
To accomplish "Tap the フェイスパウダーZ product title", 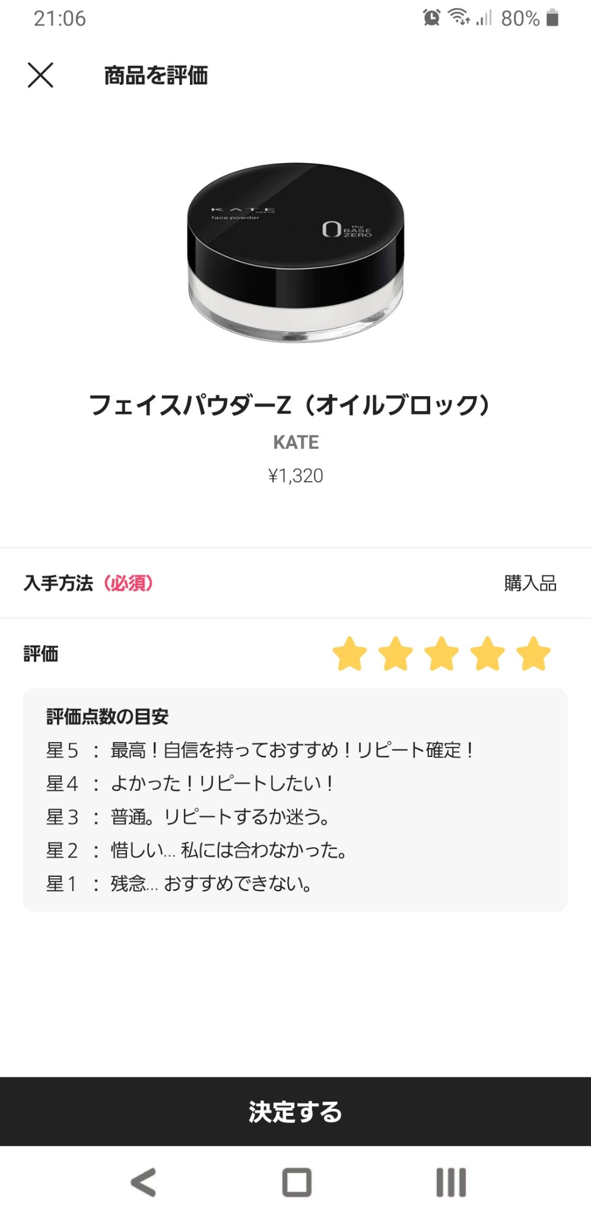I will [x=291, y=405].
